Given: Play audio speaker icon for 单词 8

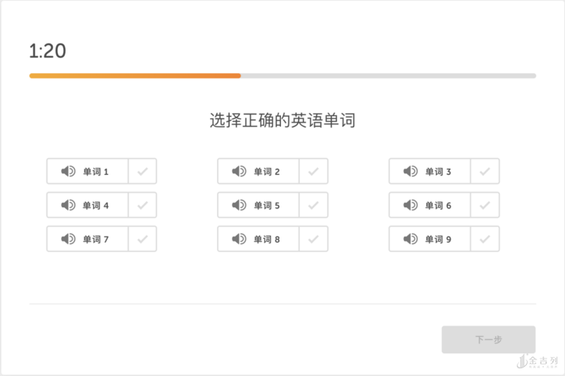Looking at the screenshot, I should coord(240,239).
